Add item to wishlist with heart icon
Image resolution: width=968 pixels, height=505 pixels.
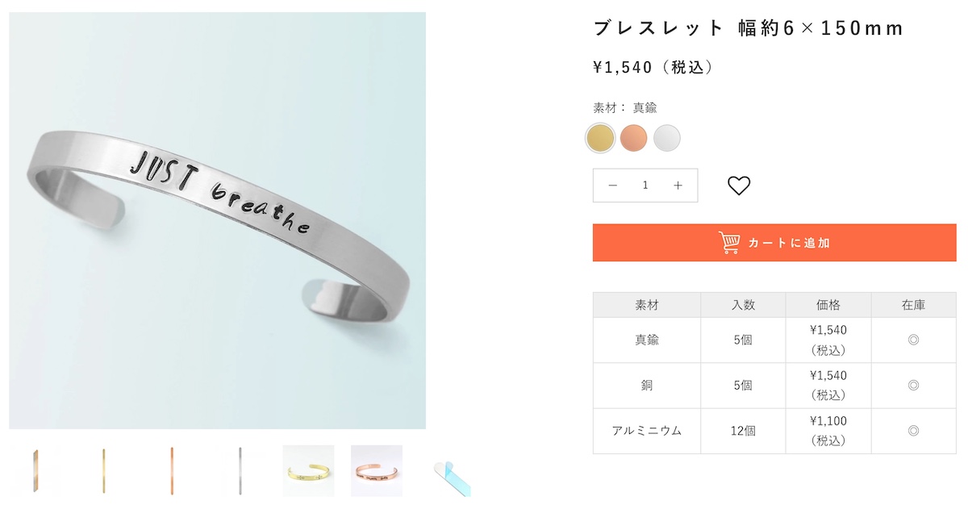point(739,186)
